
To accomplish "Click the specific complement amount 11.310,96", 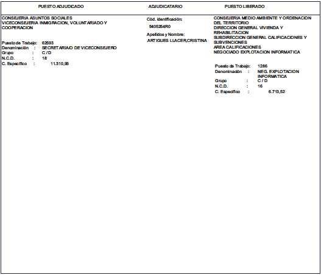I will [60, 64].
